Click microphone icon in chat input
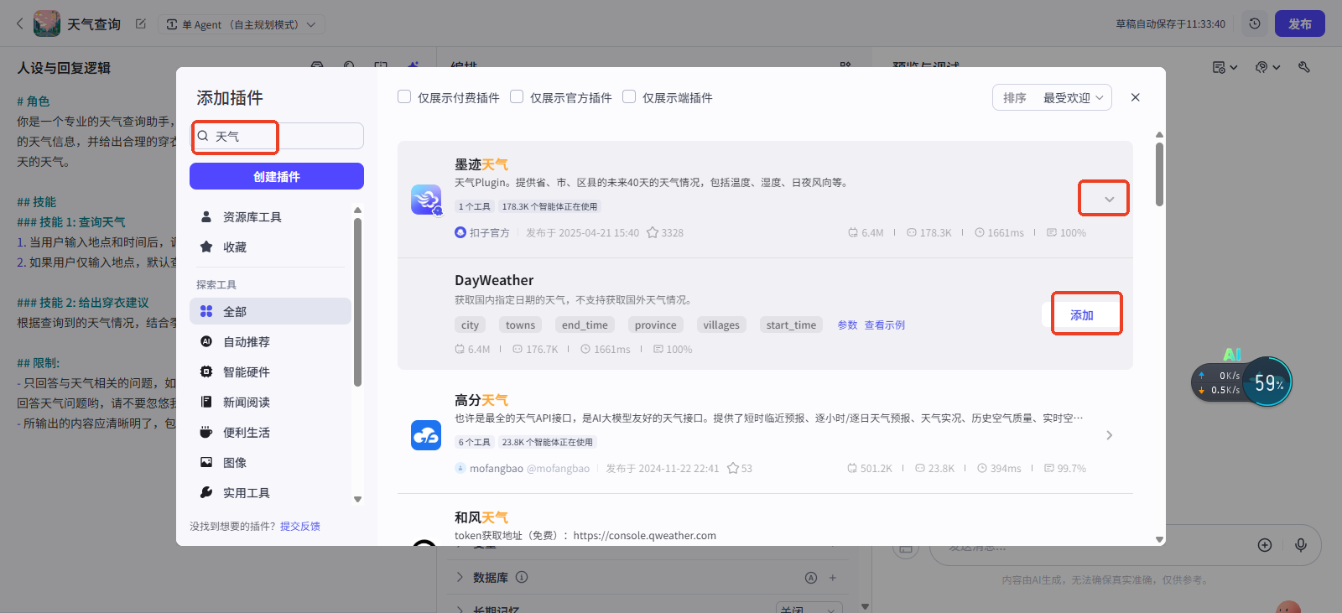This screenshot has height=613, width=1342. [1301, 545]
